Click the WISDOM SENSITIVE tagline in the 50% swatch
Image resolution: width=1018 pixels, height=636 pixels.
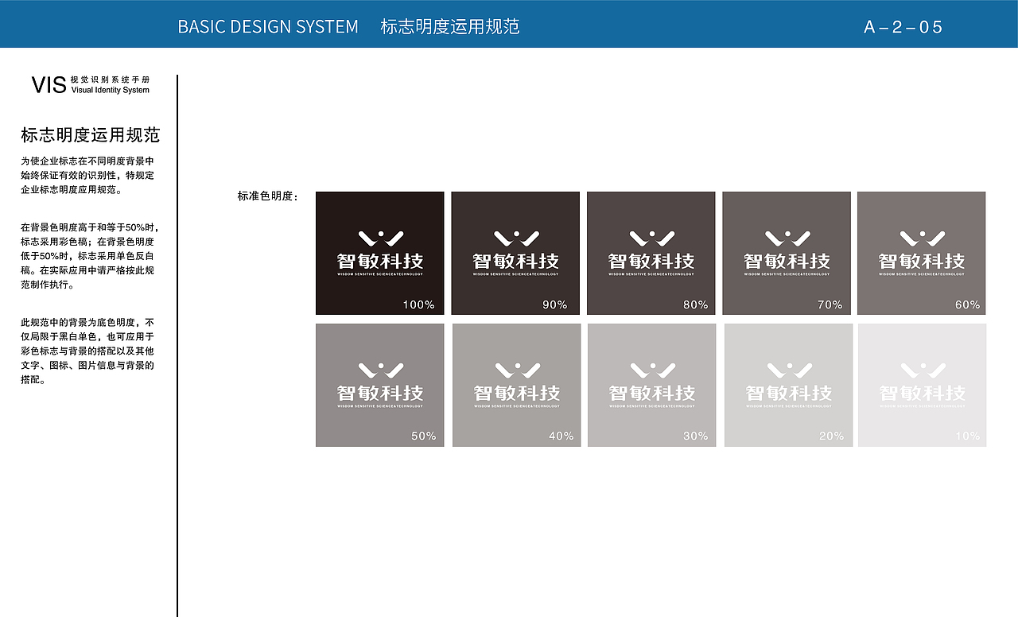[x=380, y=406]
